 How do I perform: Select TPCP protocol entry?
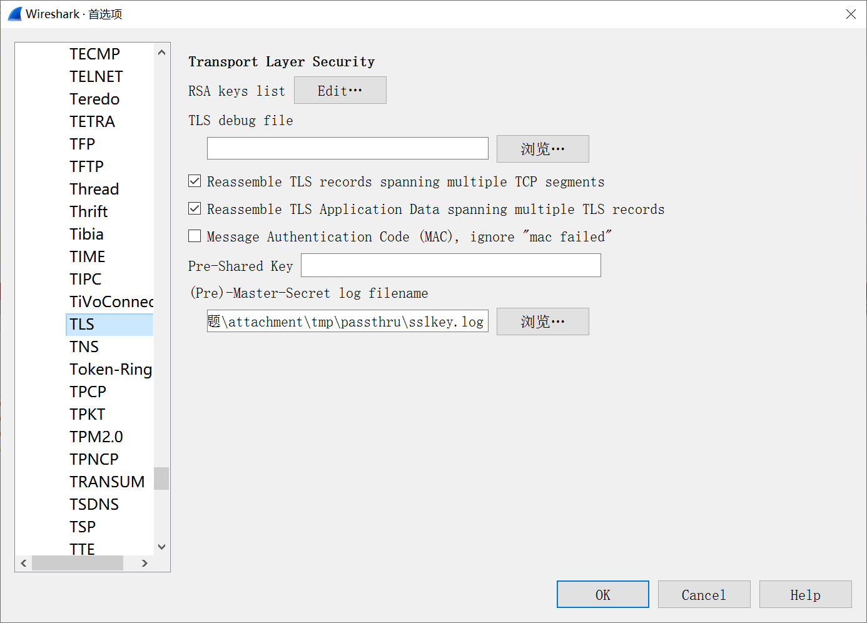pyautogui.click(x=88, y=392)
